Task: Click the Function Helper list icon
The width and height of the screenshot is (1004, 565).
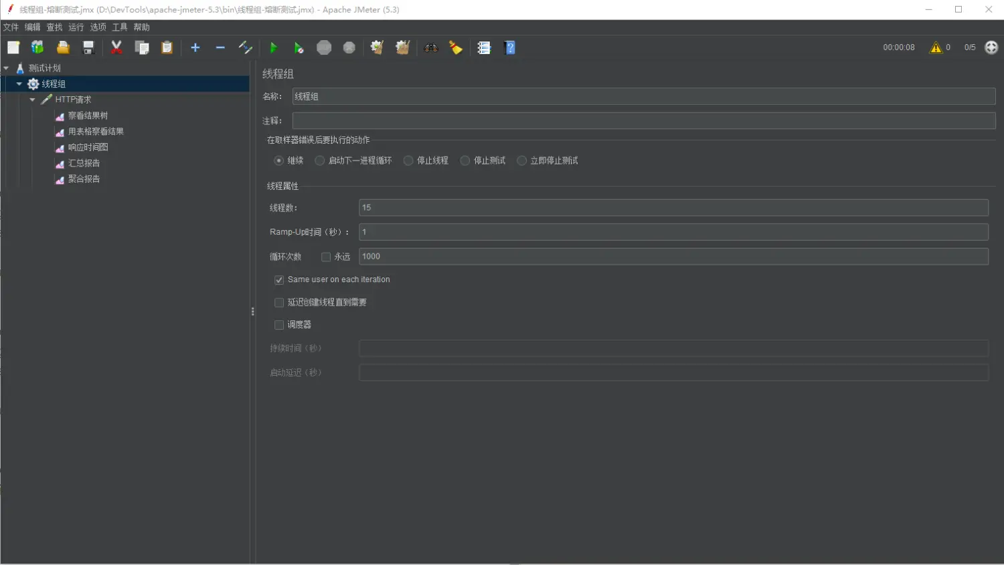Action: point(484,47)
